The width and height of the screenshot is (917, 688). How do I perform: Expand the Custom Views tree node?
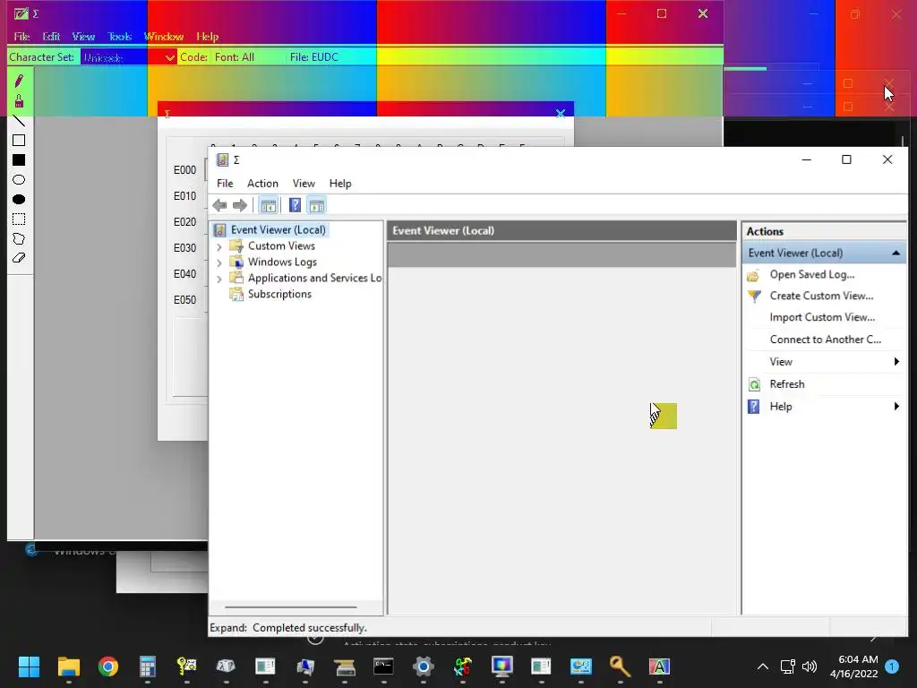[219, 247]
